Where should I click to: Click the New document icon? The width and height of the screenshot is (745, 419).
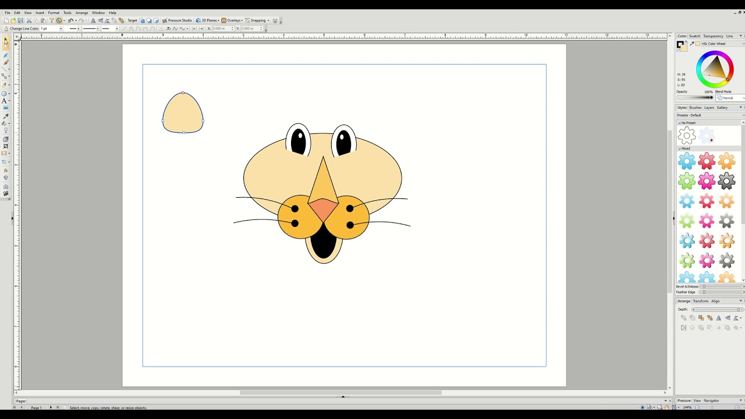tap(6, 20)
